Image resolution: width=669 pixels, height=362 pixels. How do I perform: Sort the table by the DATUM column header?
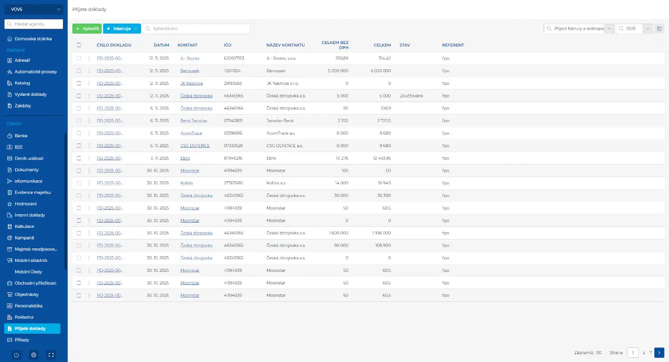point(161,45)
